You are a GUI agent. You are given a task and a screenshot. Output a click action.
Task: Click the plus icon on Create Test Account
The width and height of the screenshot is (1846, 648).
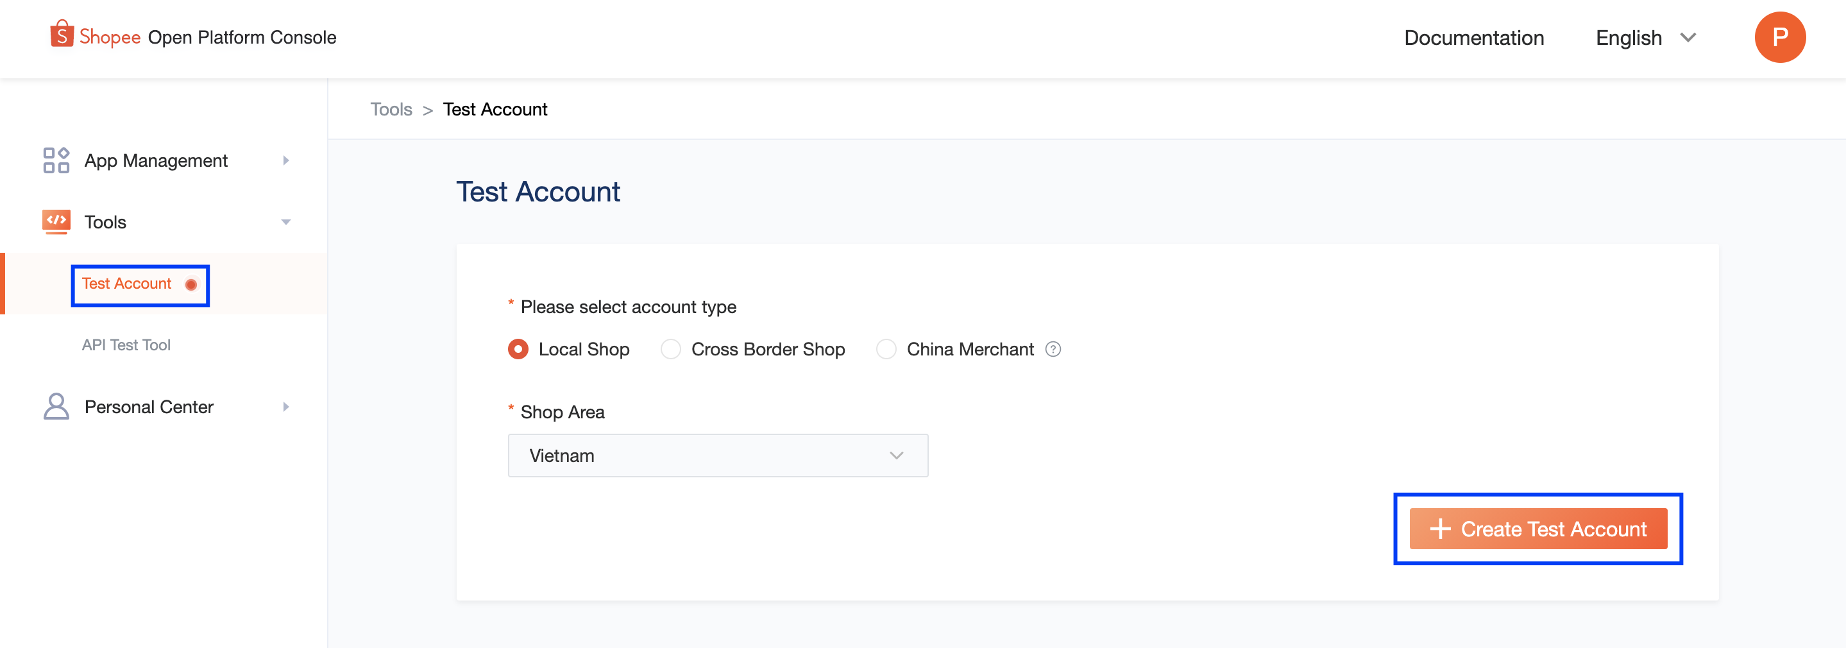(x=1442, y=529)
